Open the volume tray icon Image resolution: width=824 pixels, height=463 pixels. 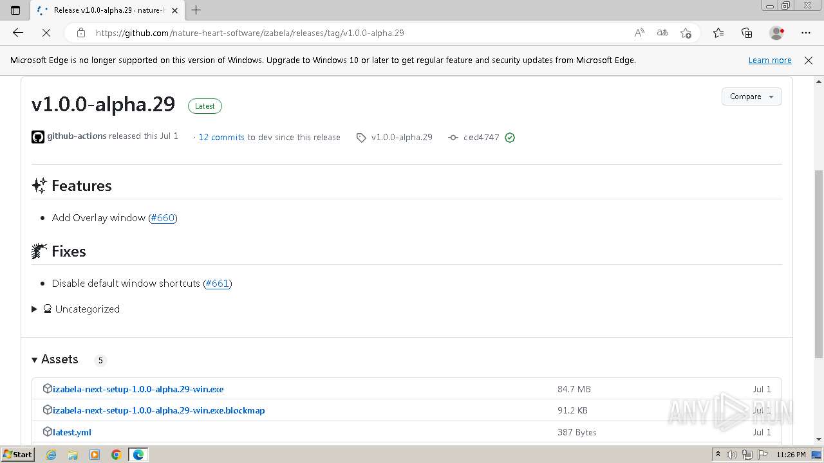732,455
